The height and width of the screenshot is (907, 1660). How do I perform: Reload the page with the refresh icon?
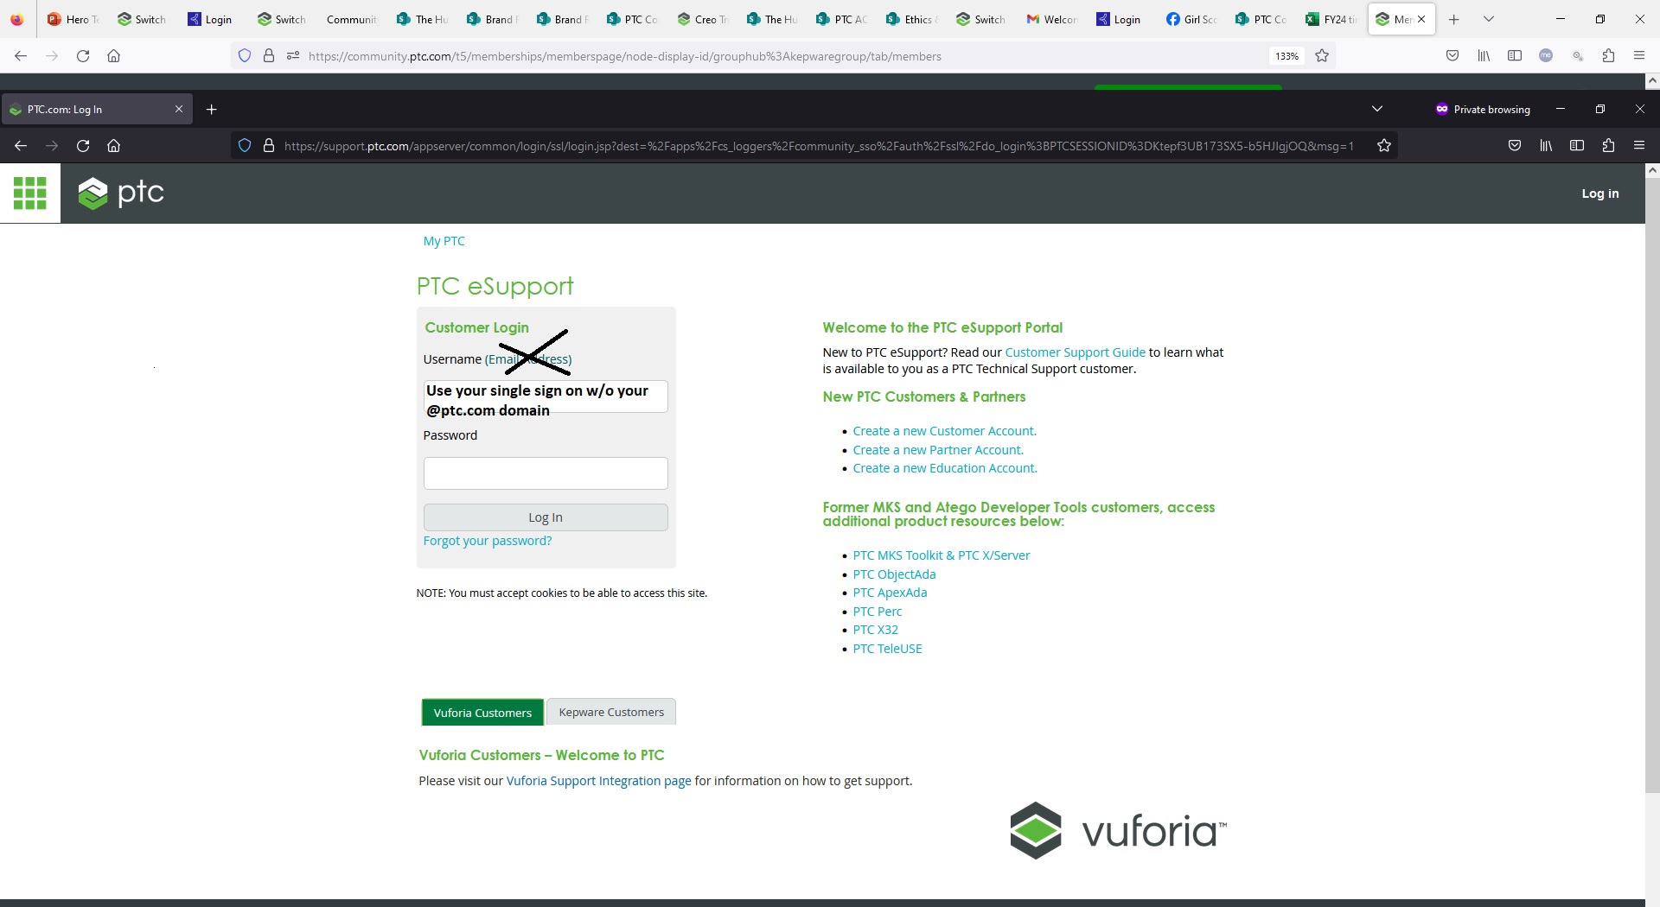pyautogui.click(x=83, y=145)
